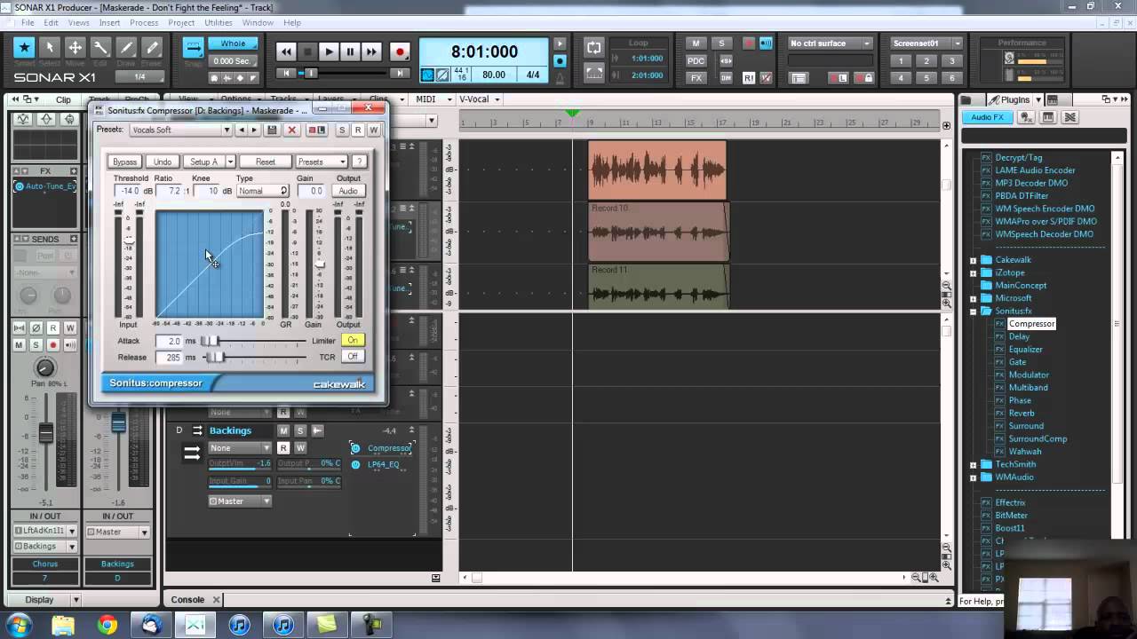The height and width of the screenshot is (639, 1137).
Task: Save the compressor preset with the floppy icon
Action: click(x=272, y=130)
